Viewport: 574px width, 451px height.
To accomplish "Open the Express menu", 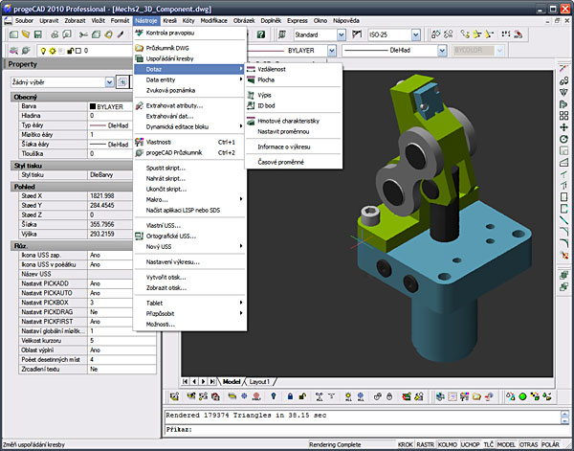I will 298,21.
